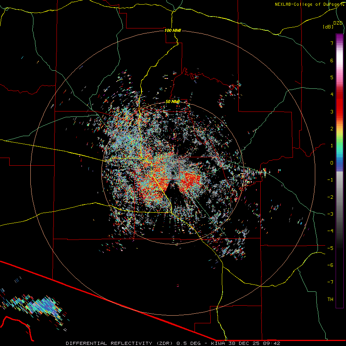Click the 0.5 DEG elevation text
Screen dimensions: 346x346
[189, 343]
